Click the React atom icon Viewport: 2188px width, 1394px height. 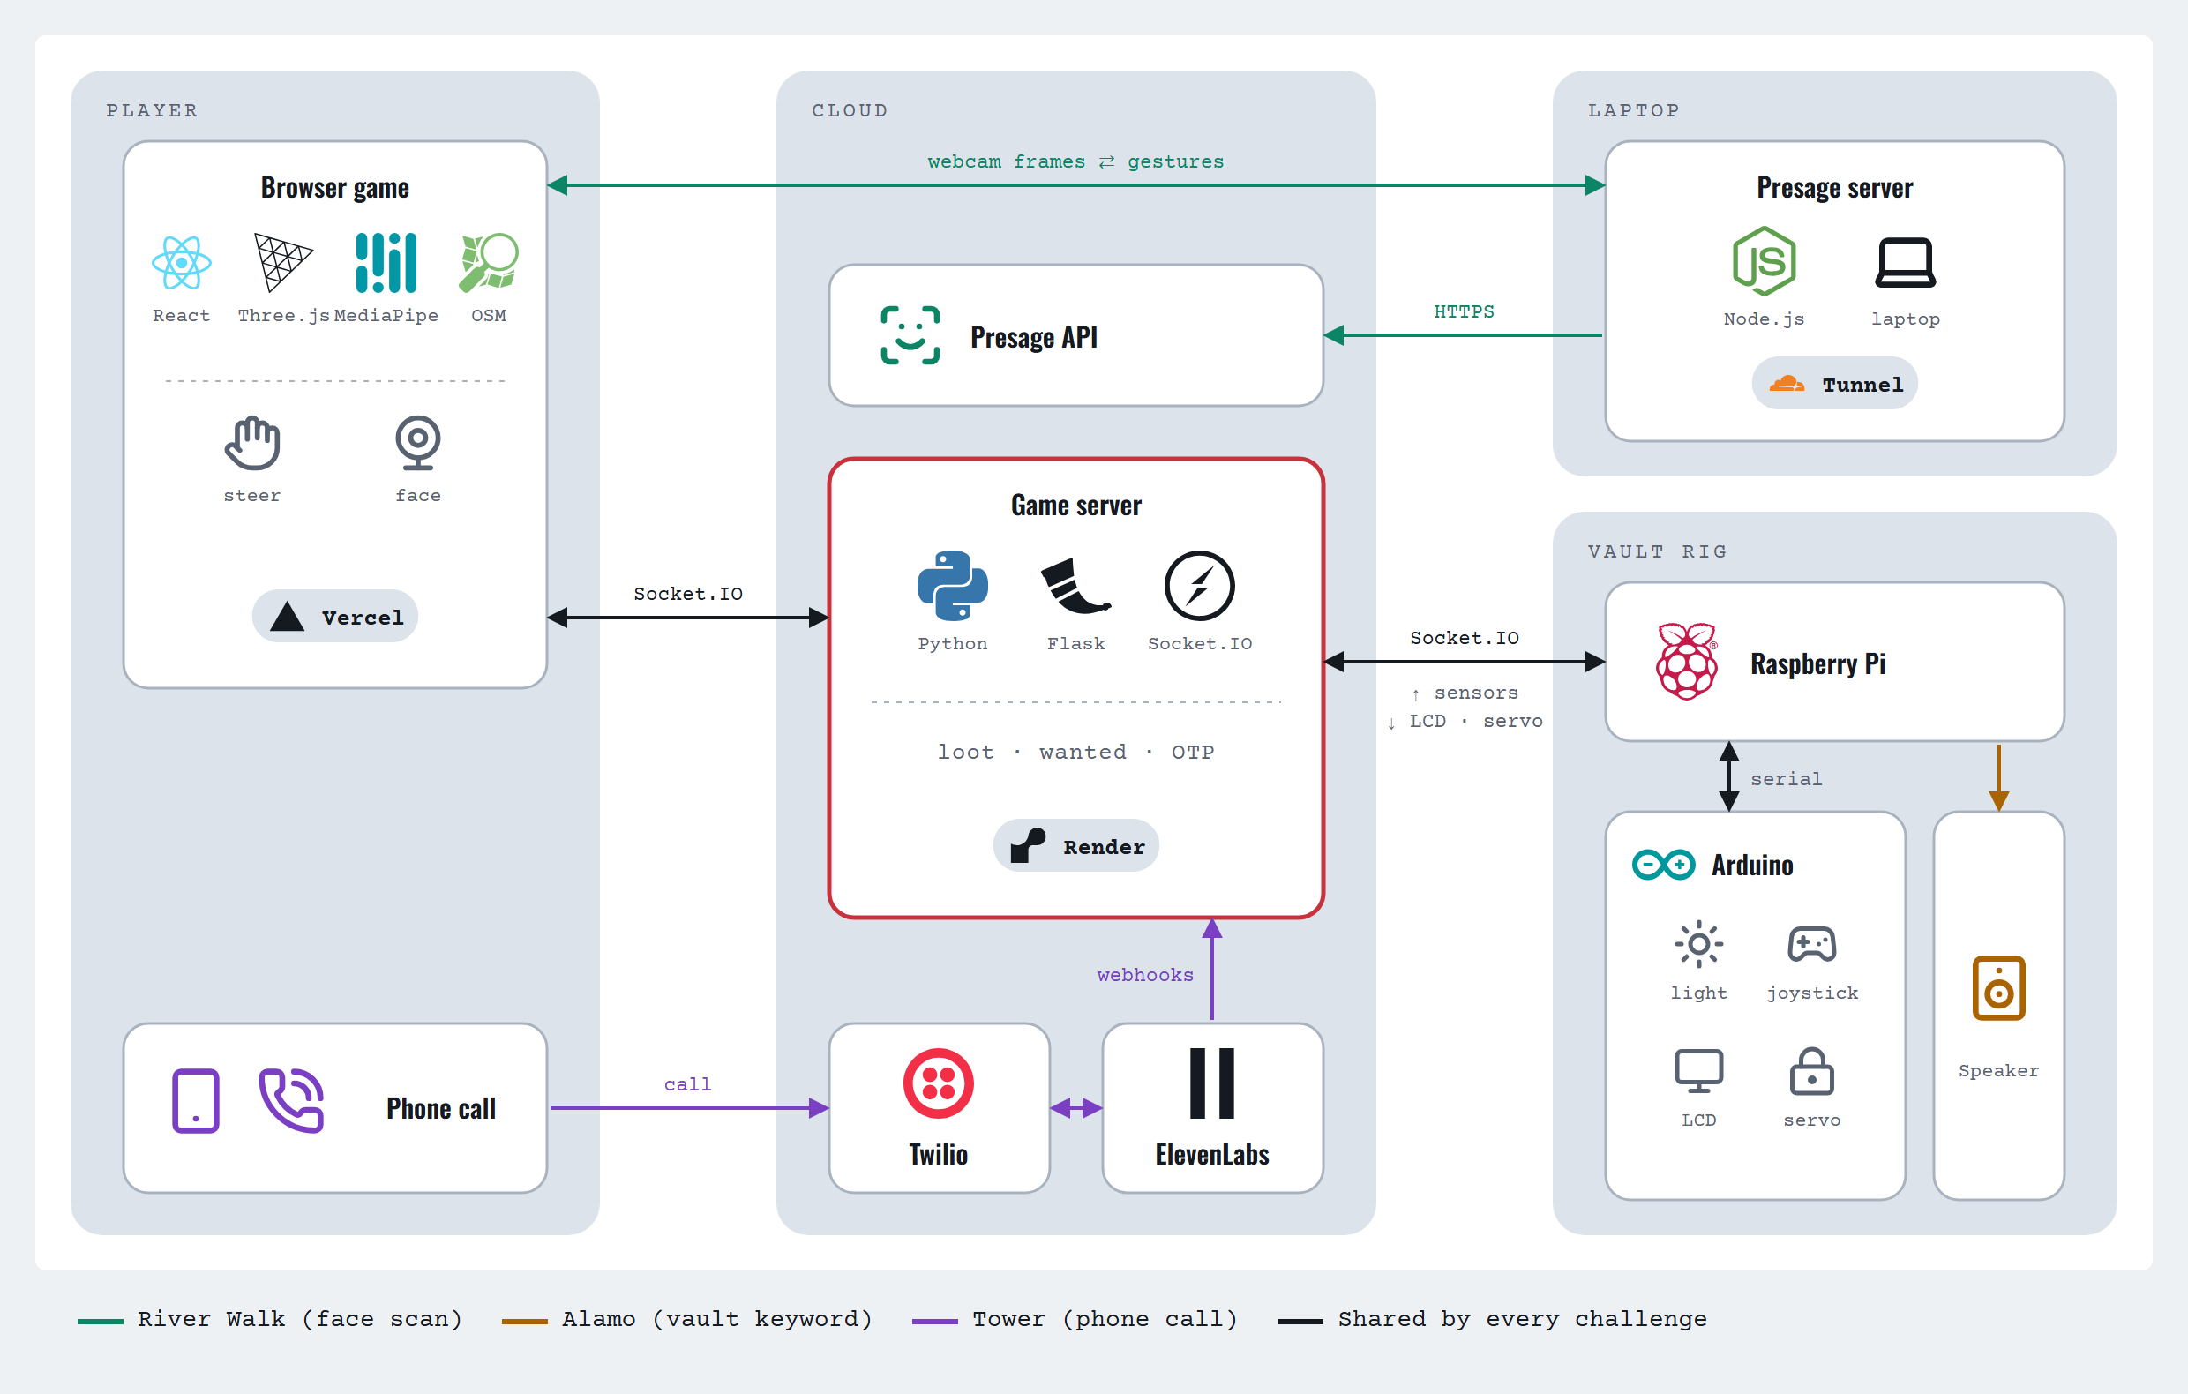click(x=182, y=263)
